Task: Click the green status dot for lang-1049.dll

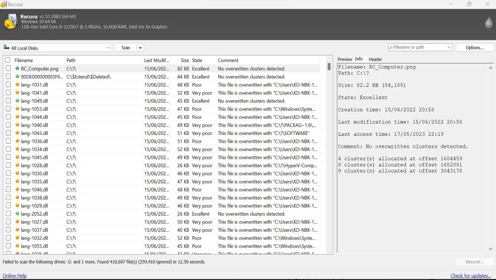Action: pos(18,101)
